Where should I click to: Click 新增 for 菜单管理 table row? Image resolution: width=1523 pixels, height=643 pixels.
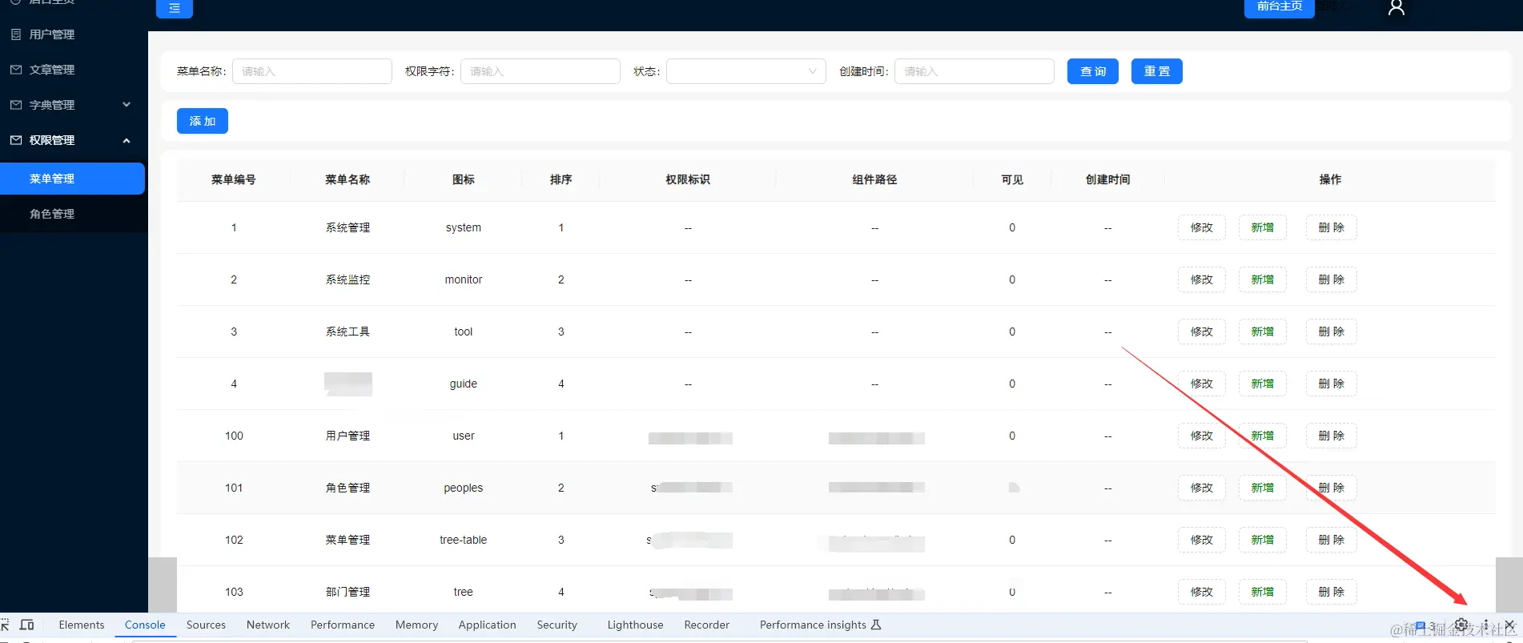pyautogui.click(x=1262, y=540)
